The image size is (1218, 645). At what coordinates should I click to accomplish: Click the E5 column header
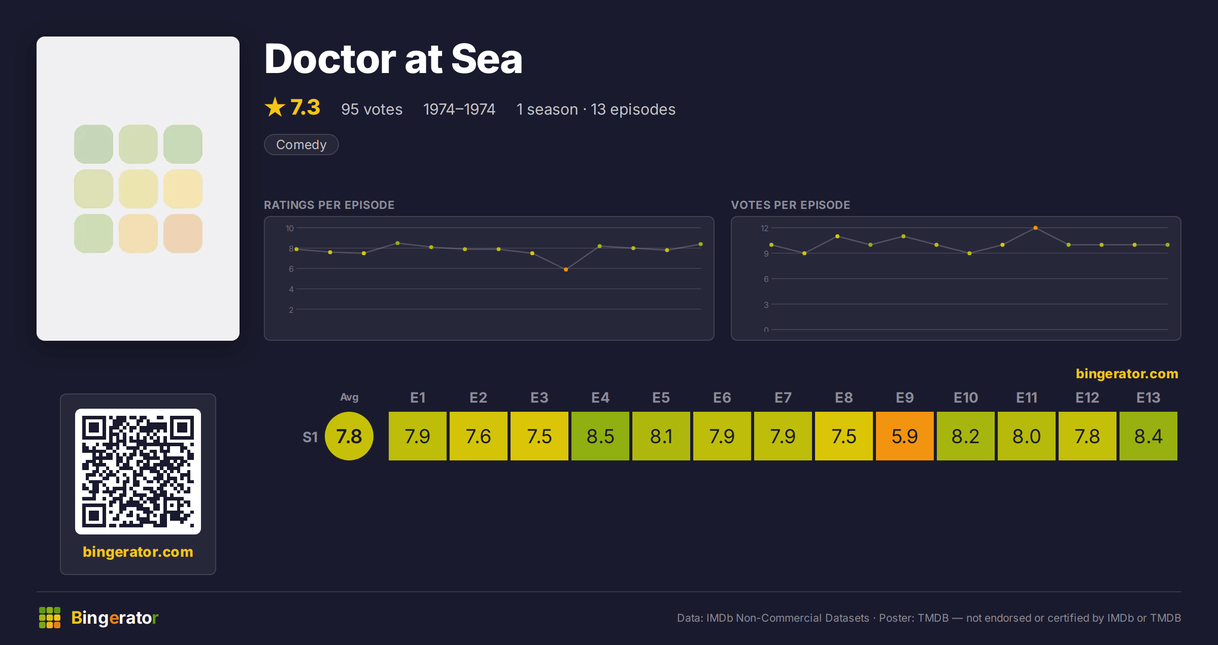[x=661, y=398]
